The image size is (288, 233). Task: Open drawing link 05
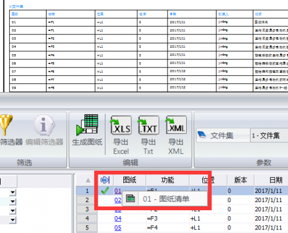tap(118, 228)
